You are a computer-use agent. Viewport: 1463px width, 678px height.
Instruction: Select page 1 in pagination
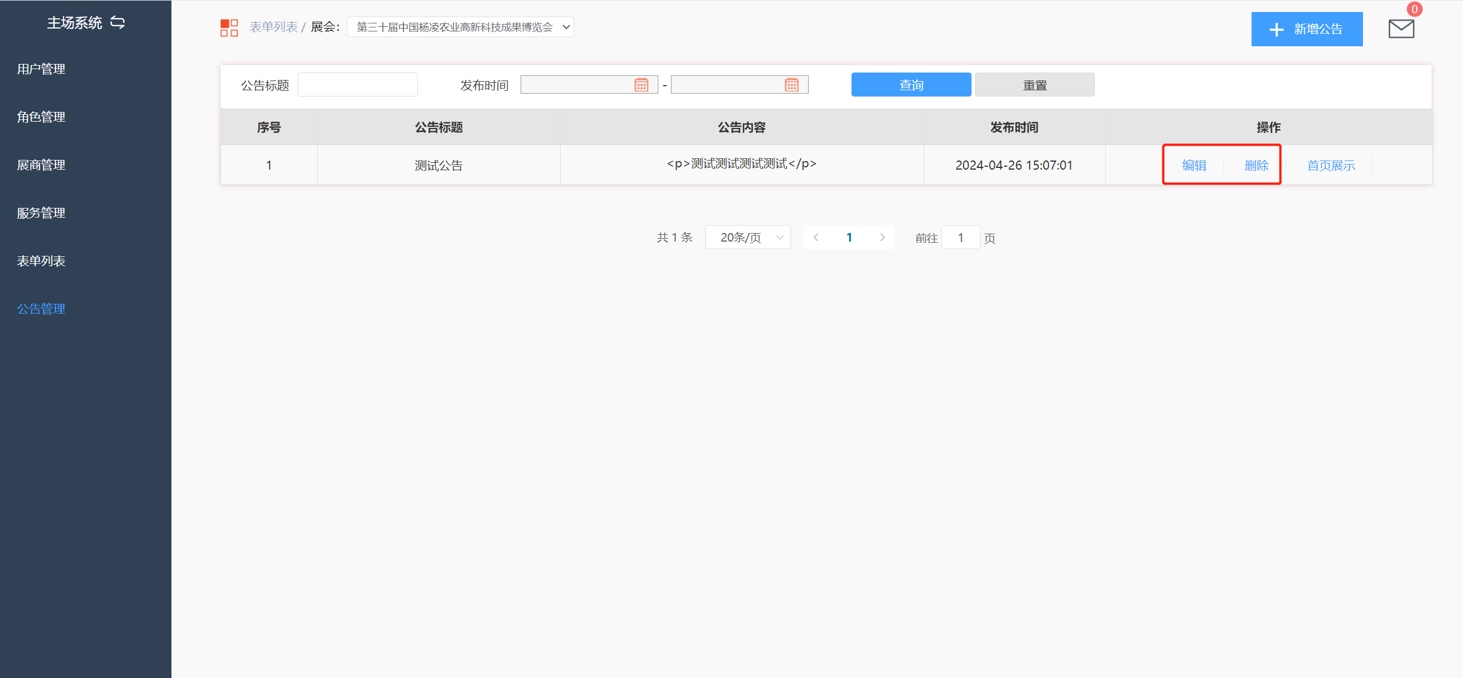point(849,237)
